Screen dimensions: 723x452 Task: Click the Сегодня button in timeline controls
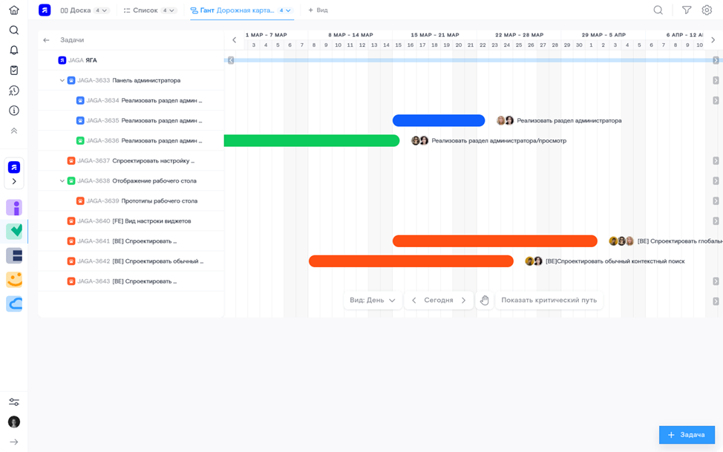point(438,301)
